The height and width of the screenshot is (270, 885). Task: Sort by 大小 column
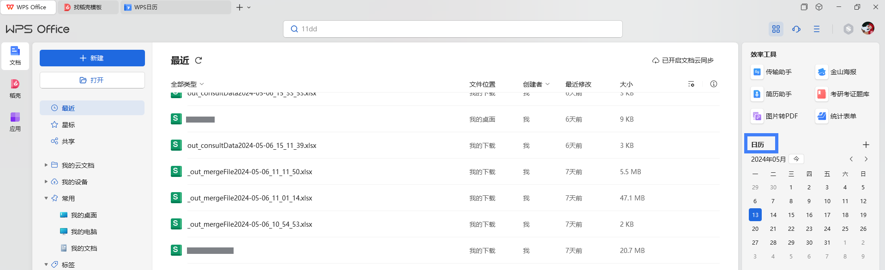[x=626, y=84]
